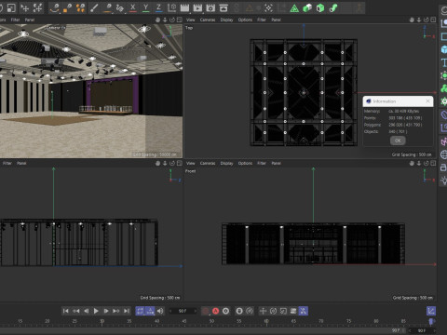Open Panel menu of Top viewport
Viewport: 447px width, 335px height.
pyautogui.click(x=276, y=20)
